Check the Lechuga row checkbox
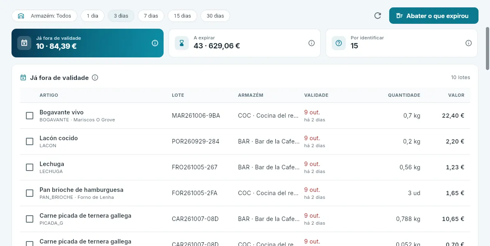Screen dimensions: 490x246 coord(29,167)
